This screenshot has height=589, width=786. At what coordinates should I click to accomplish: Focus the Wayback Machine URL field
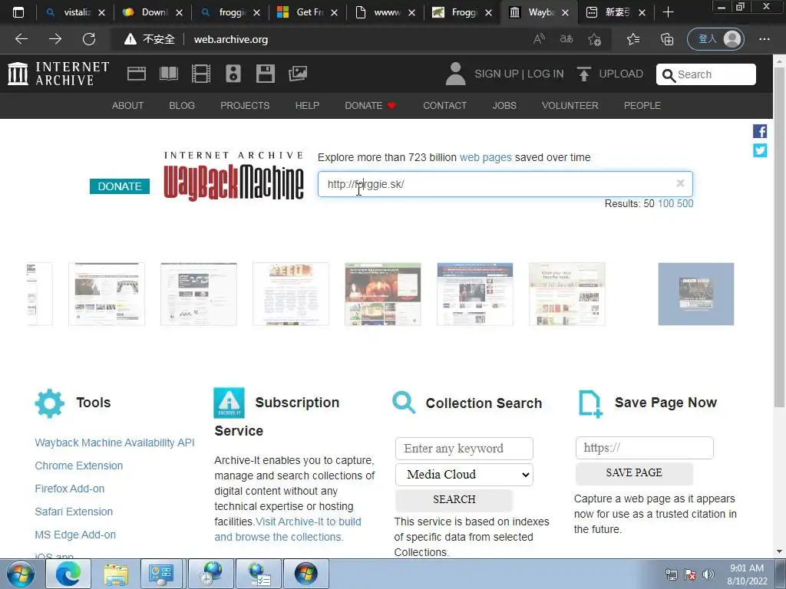click(x=505, y=184)
